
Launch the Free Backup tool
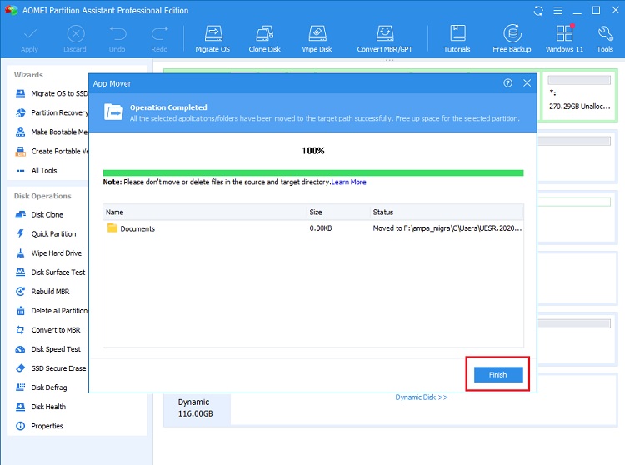click(x=512, y=39)
